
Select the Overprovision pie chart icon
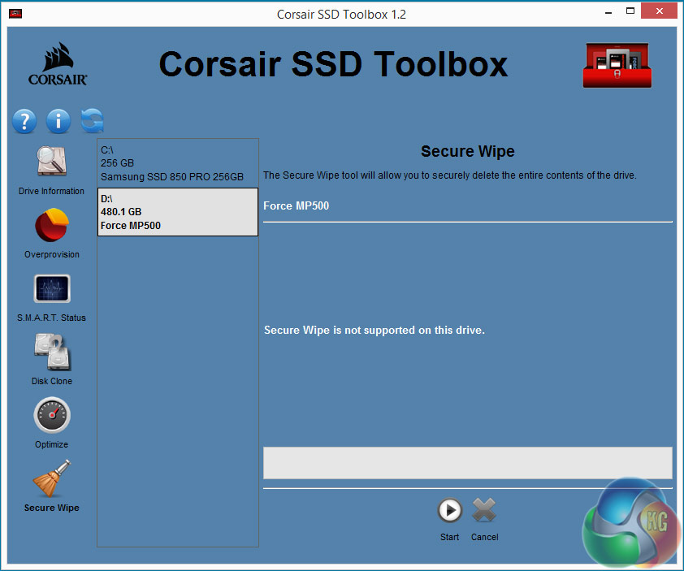(51, 227)
